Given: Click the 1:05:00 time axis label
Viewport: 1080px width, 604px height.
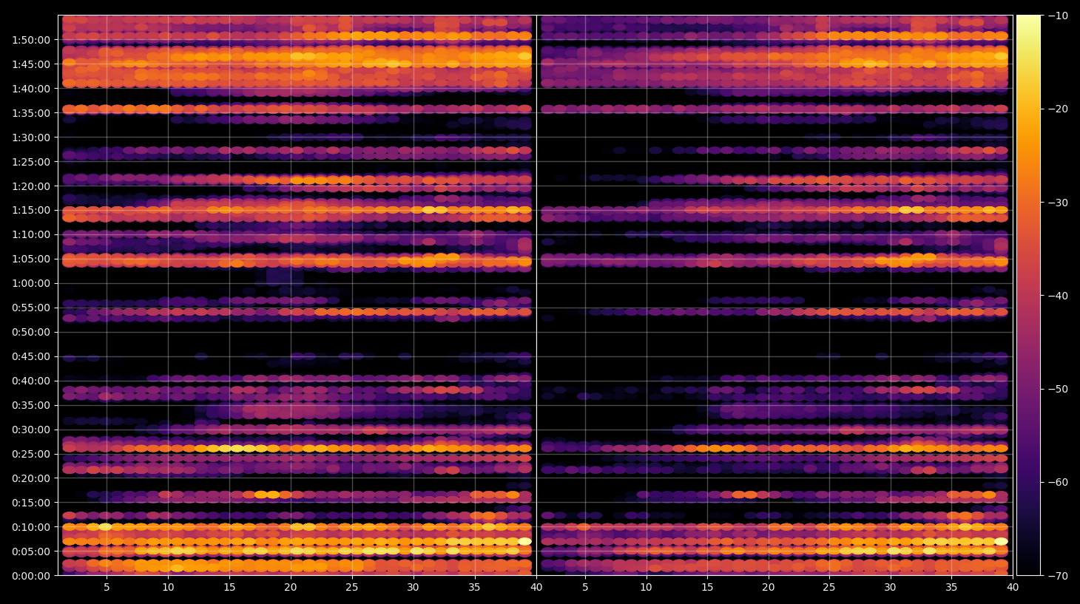Looking at the screenshot, I should tap(31, 259).
